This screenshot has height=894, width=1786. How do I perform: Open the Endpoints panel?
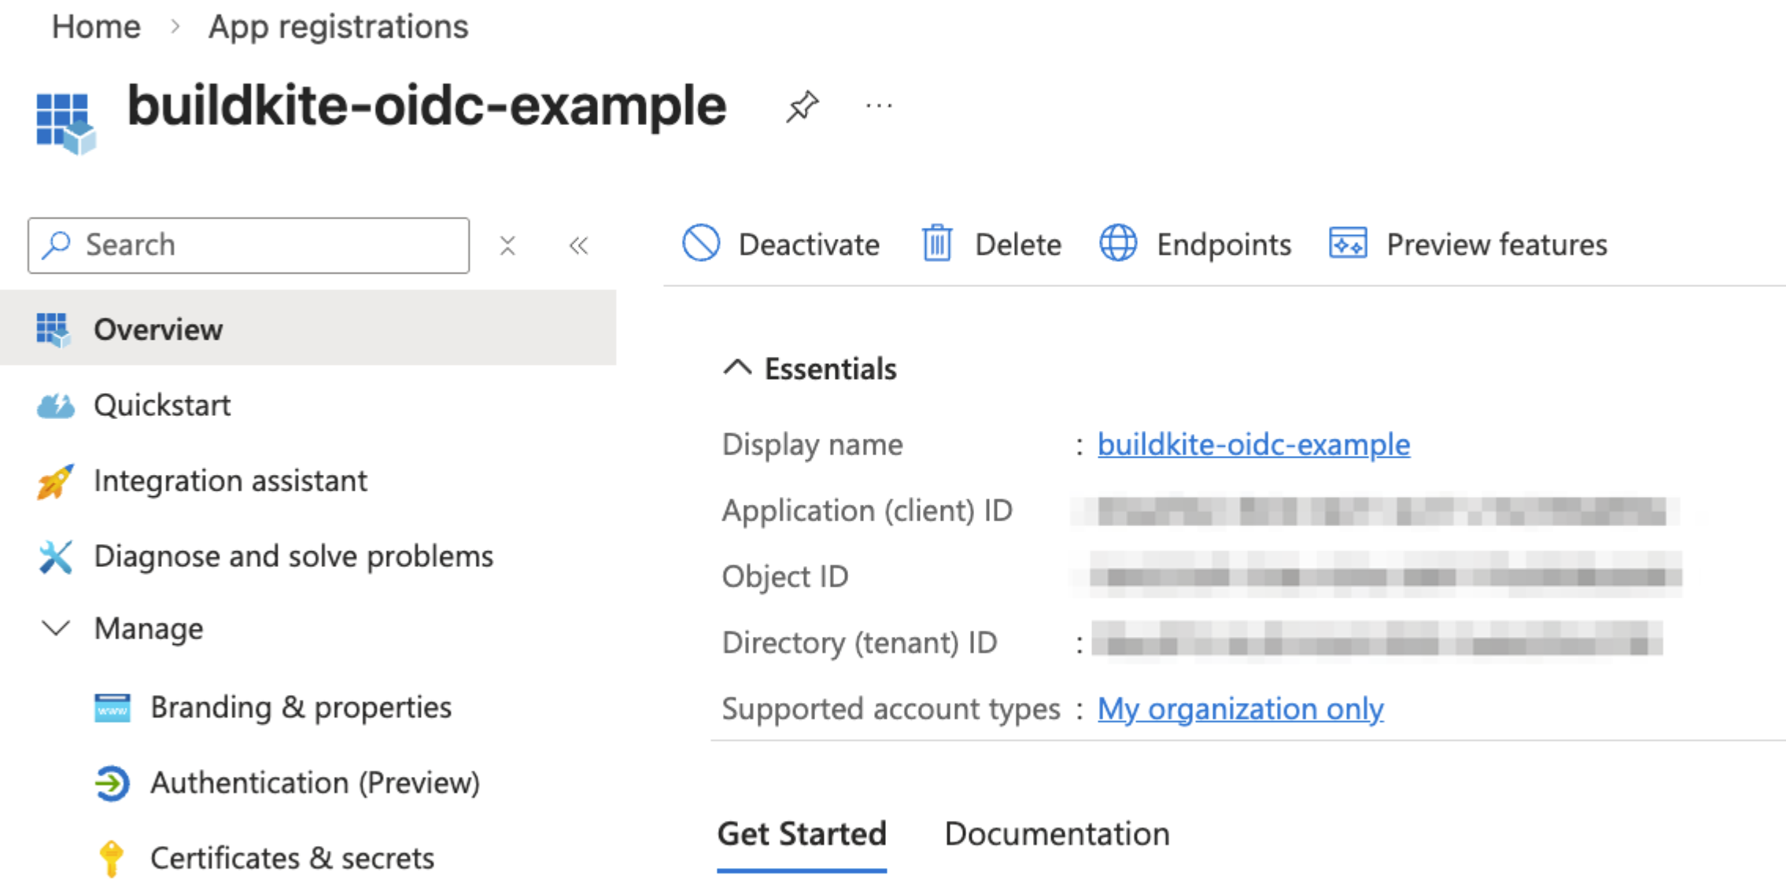pyautogui.click(x=1195, y=245)
